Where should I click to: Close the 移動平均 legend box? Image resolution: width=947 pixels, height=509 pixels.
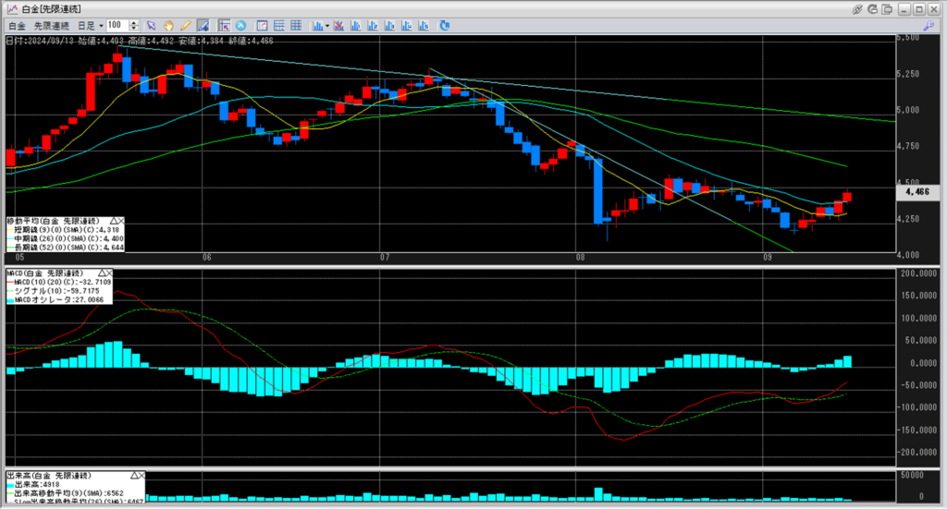point(120,221)
